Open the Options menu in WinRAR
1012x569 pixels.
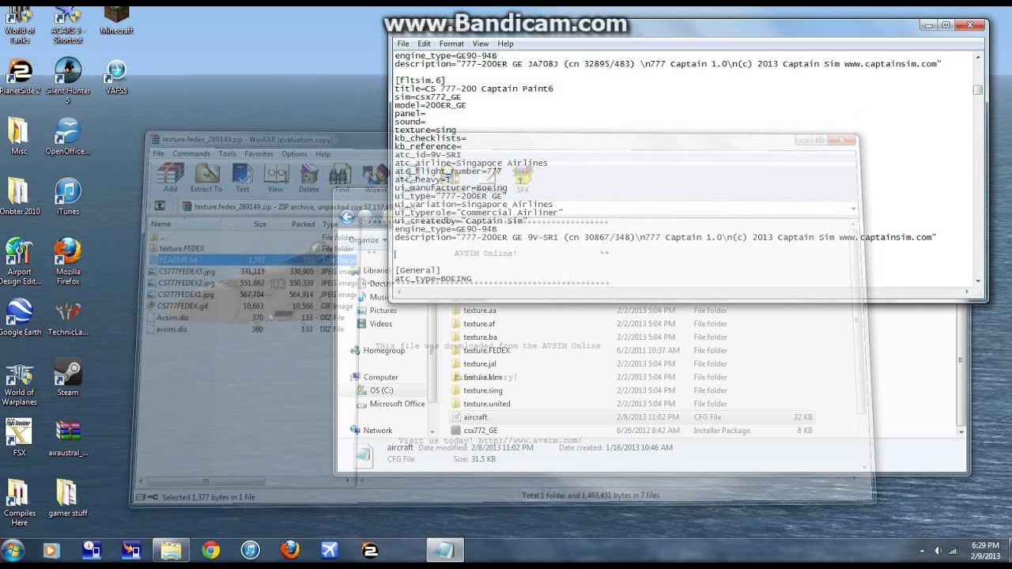294,154
